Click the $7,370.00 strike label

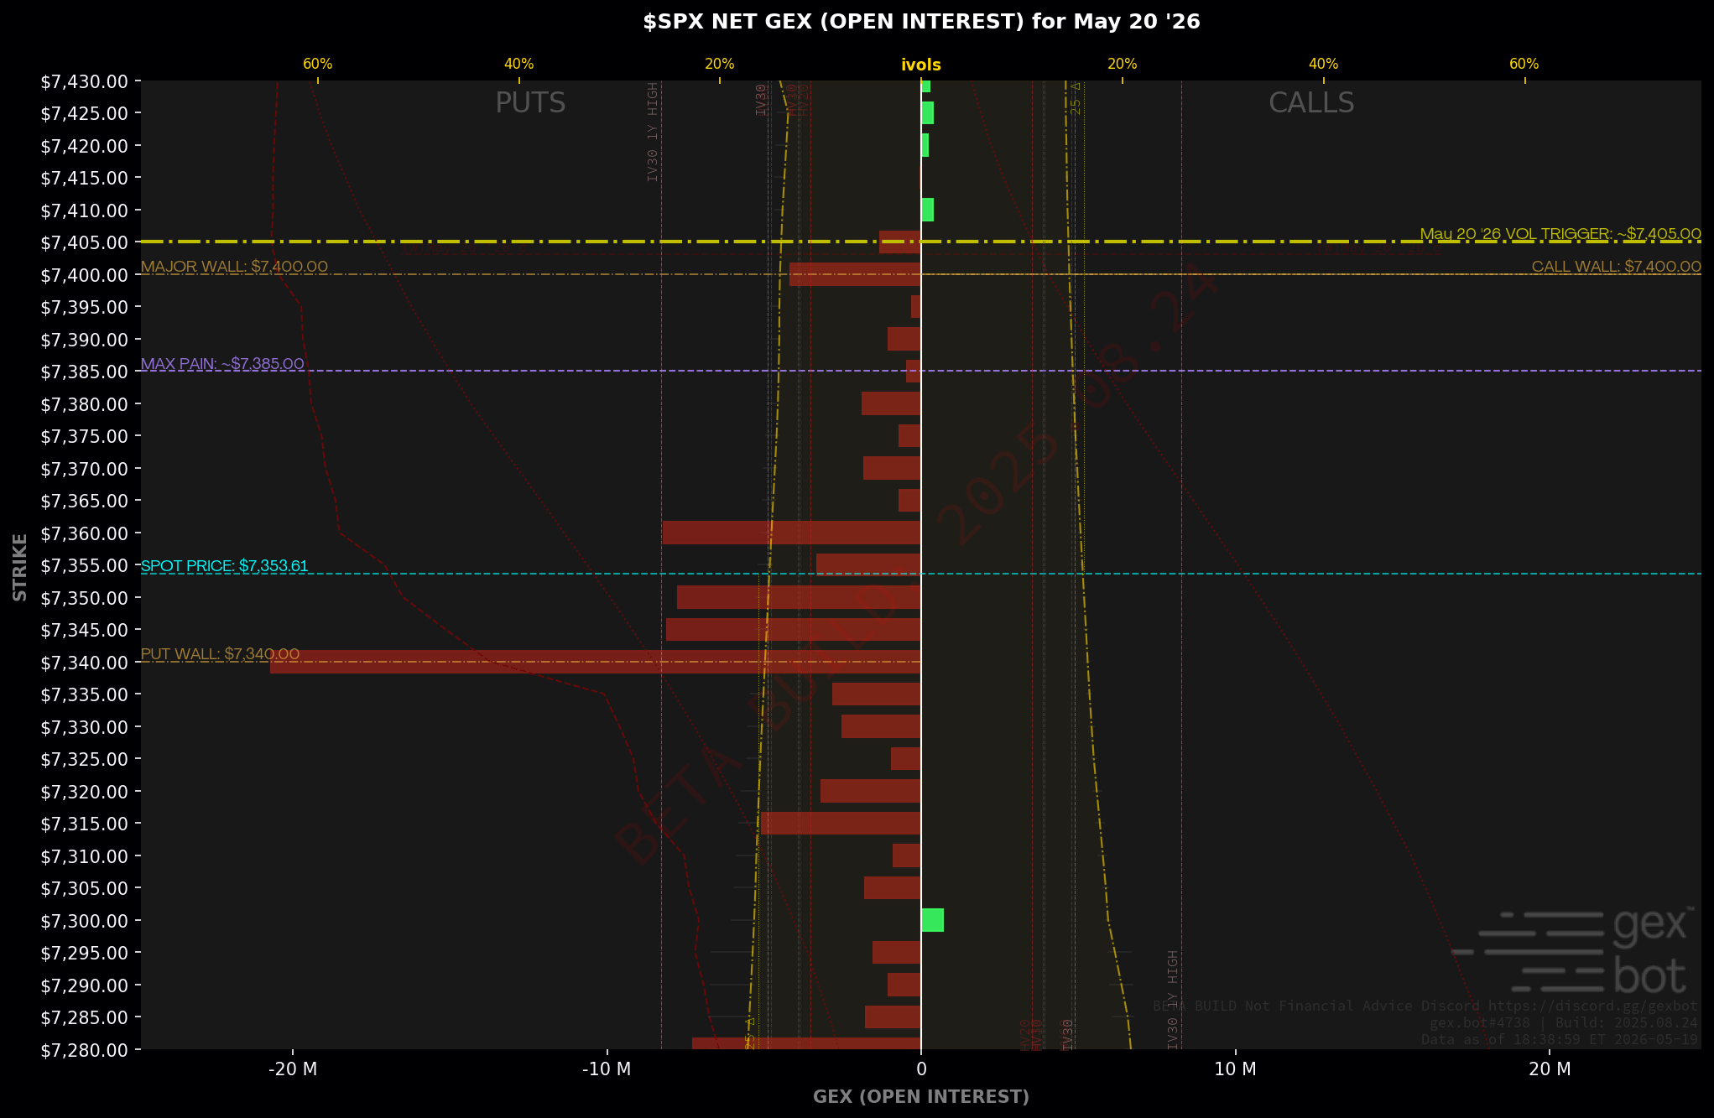pos(84,469)
